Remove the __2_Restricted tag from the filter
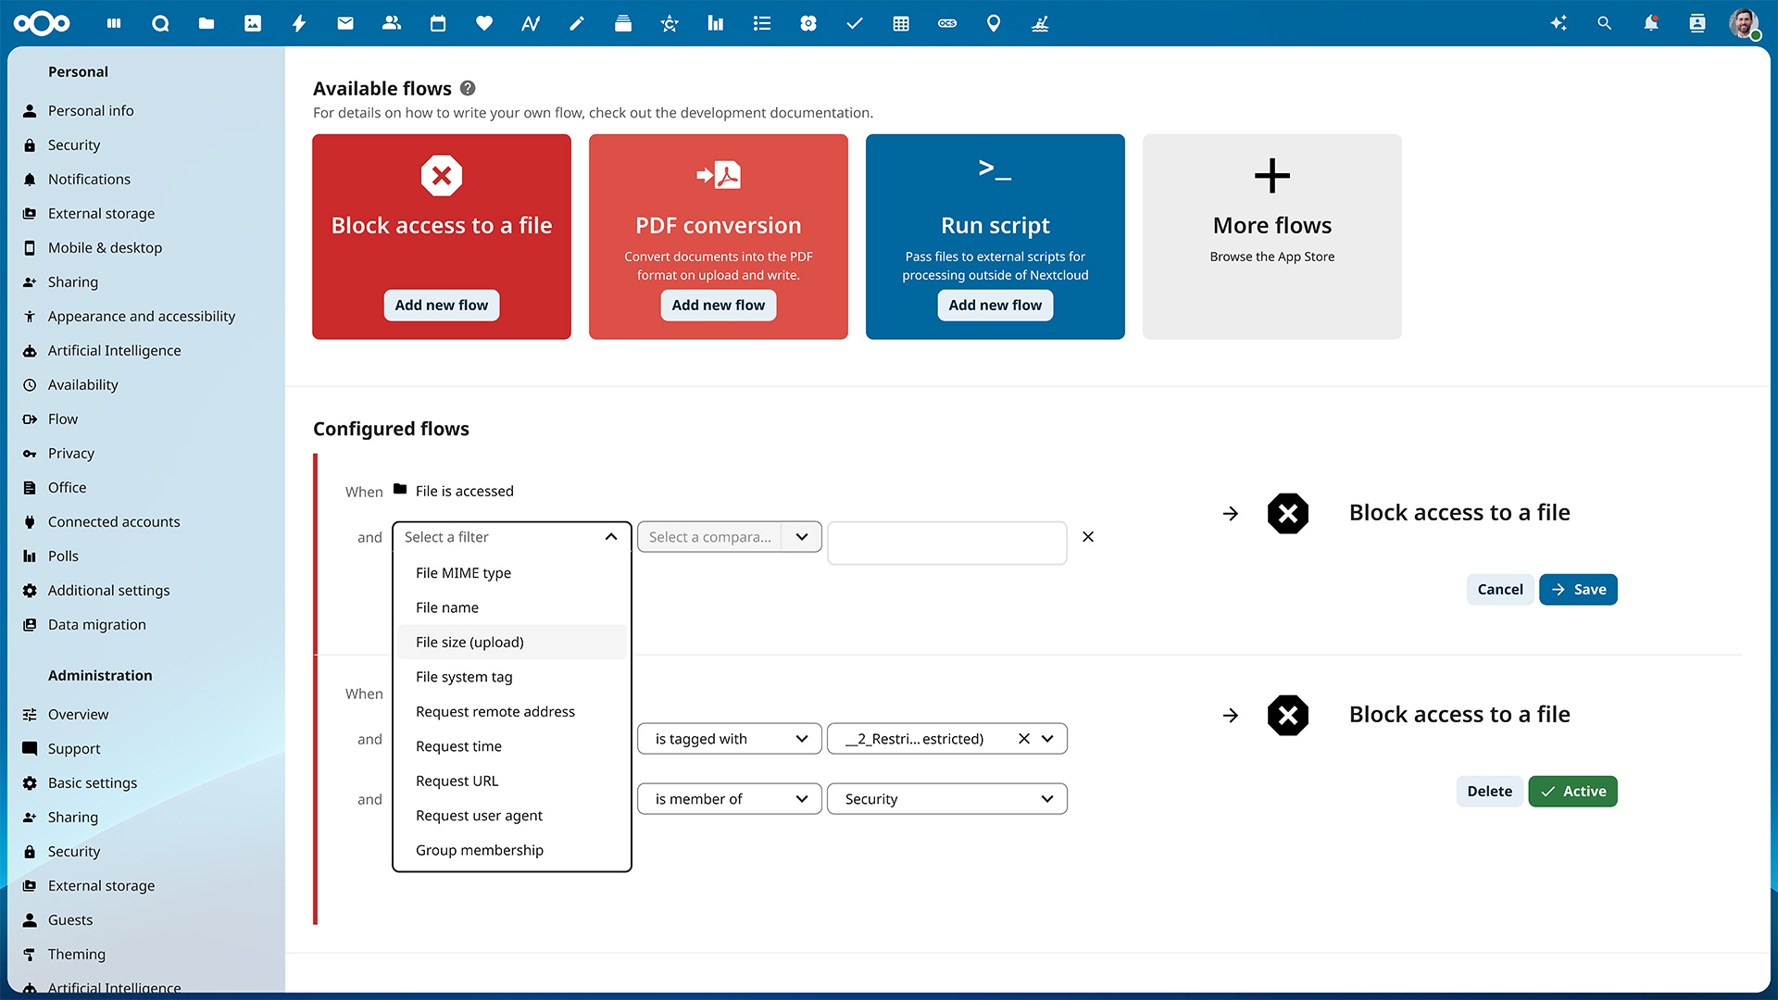 point(1024,739)
